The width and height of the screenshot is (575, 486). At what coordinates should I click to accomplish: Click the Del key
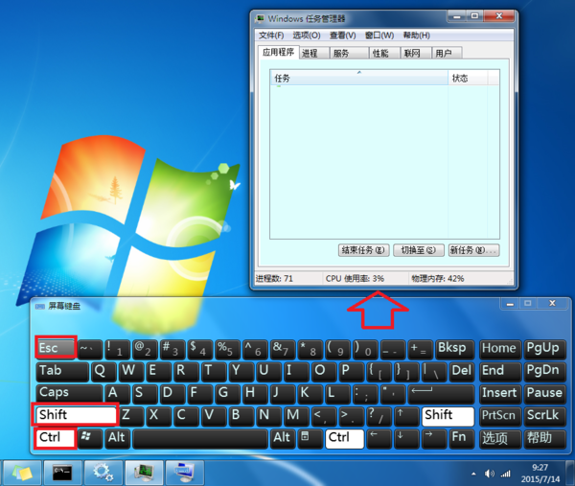coord(461,371)
